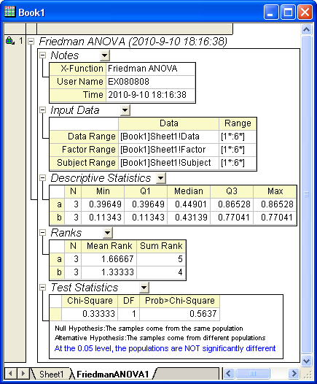The height and width of the screenshot is (384, 317).
Task: Open the Test Statistics dropdown arrow
Action: (x=144, y=288)
